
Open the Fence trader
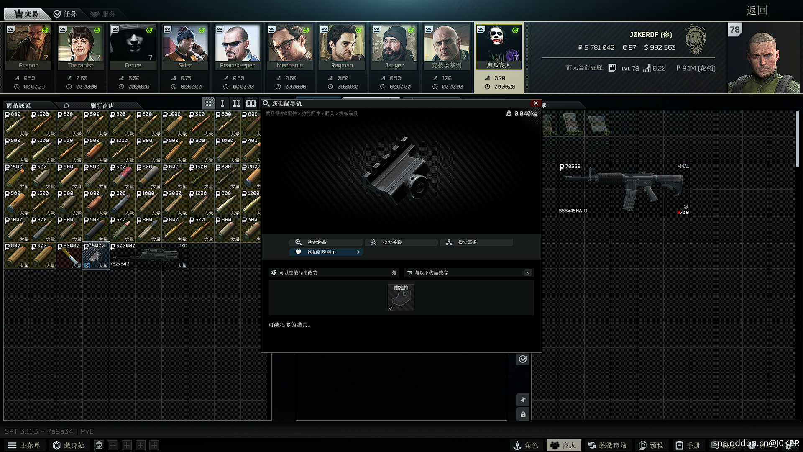[x=133, y=47]
